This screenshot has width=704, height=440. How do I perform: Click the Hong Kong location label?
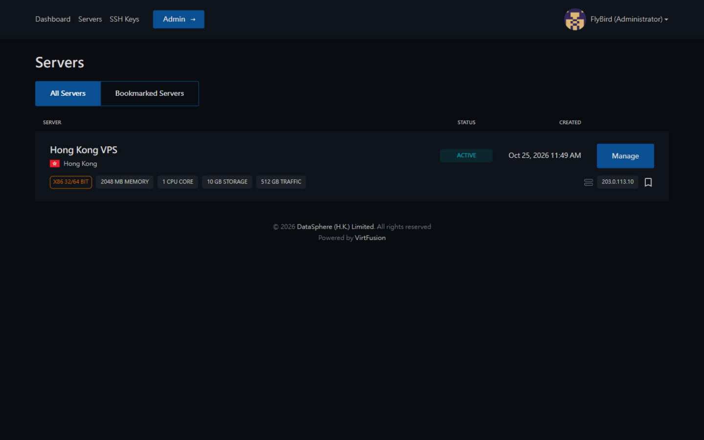[80, 164]
